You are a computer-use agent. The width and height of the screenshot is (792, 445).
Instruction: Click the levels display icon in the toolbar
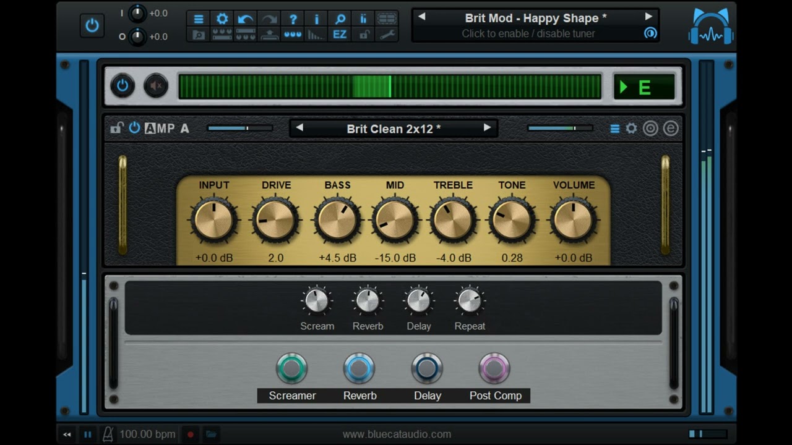click(363, 19)
